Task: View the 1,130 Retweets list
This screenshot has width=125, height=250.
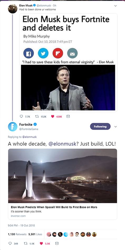Action: coord(17,234)
